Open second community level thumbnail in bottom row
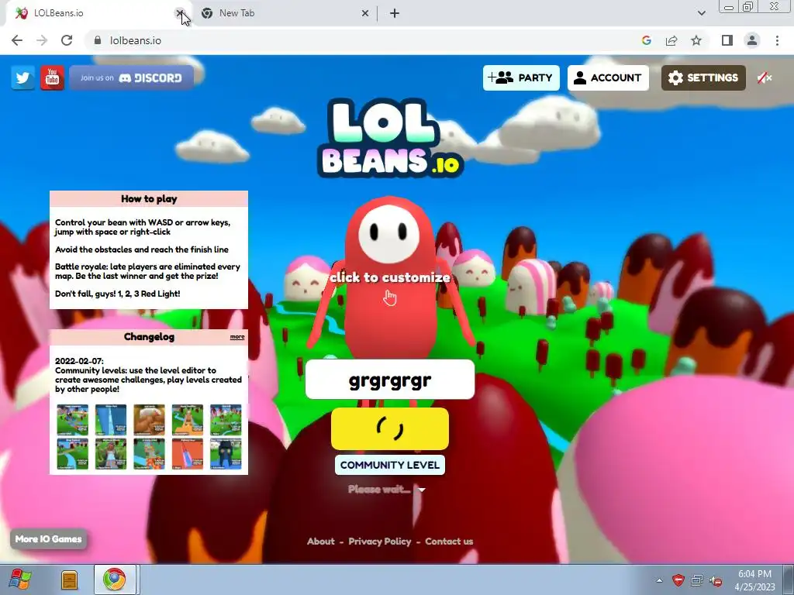This screenshot has height=595, width=794. [111, 454]
